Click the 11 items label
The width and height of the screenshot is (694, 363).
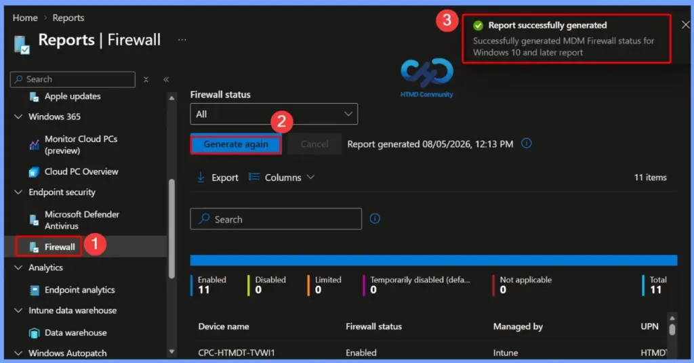click(650, 177)
